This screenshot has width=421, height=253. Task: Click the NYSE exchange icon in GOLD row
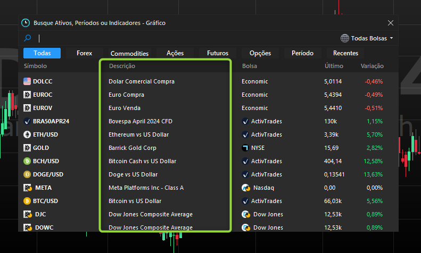[x=245, y=148]
